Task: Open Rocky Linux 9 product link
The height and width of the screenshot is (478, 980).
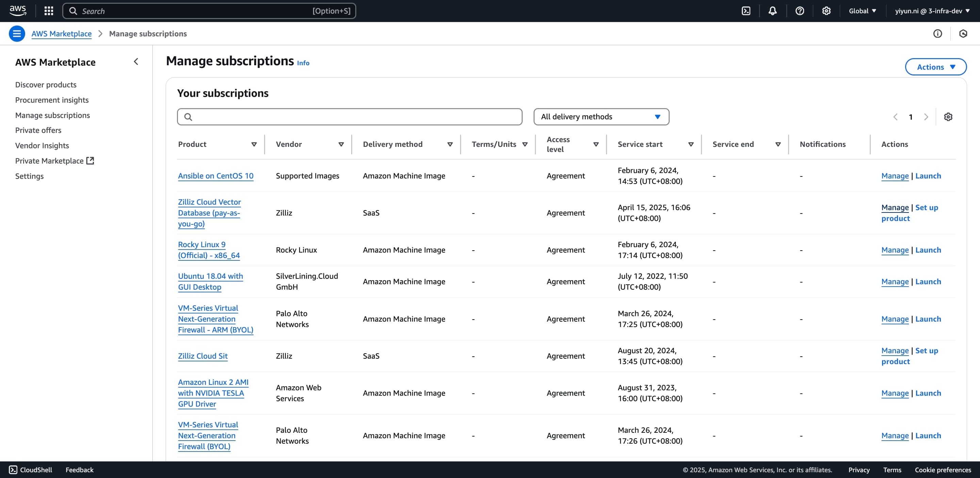Action: (x=209, y=250)
